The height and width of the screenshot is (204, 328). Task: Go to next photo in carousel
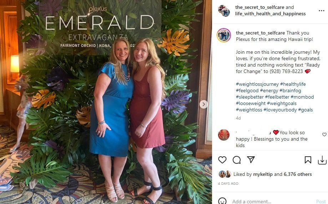coord(203,104)
